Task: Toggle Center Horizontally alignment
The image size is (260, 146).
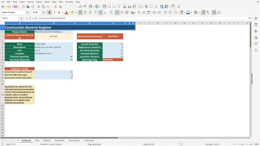Action: 85,12
